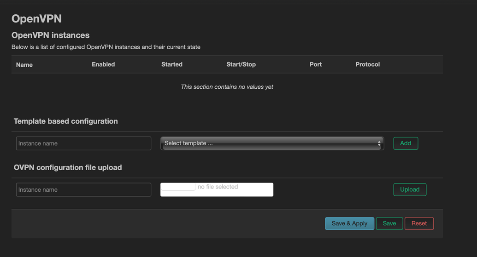
Task: Click the Started column header
Action: point(172,64)
